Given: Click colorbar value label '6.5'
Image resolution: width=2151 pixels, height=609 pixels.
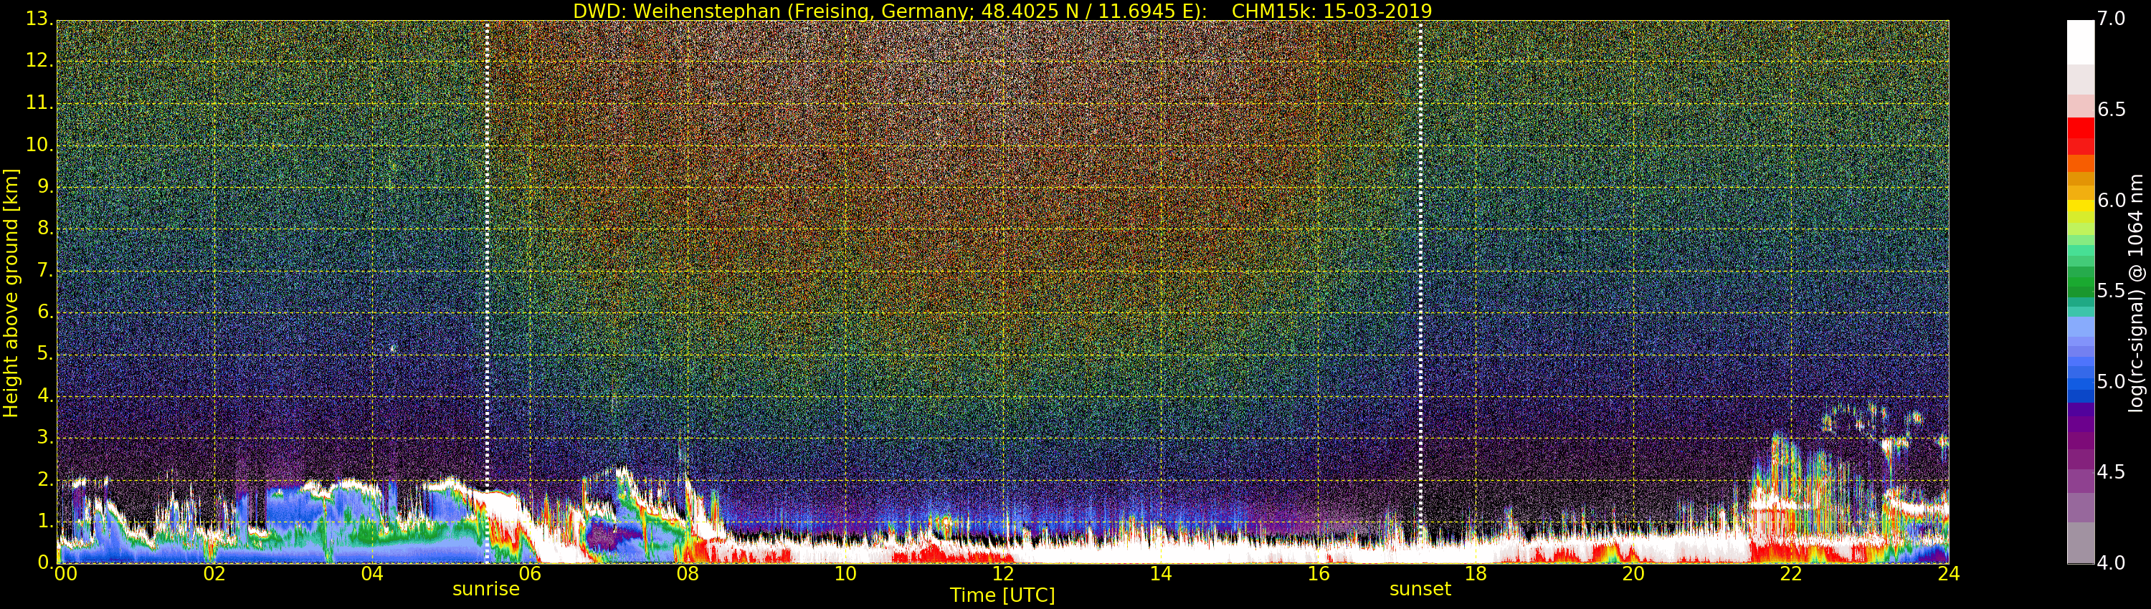Looking at the screenshot, I should pos(2112,110).
